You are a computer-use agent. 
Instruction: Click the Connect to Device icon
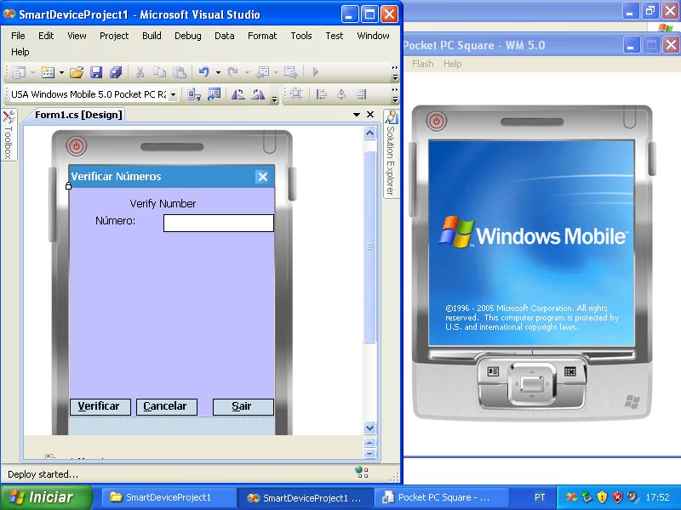[193, 94]
